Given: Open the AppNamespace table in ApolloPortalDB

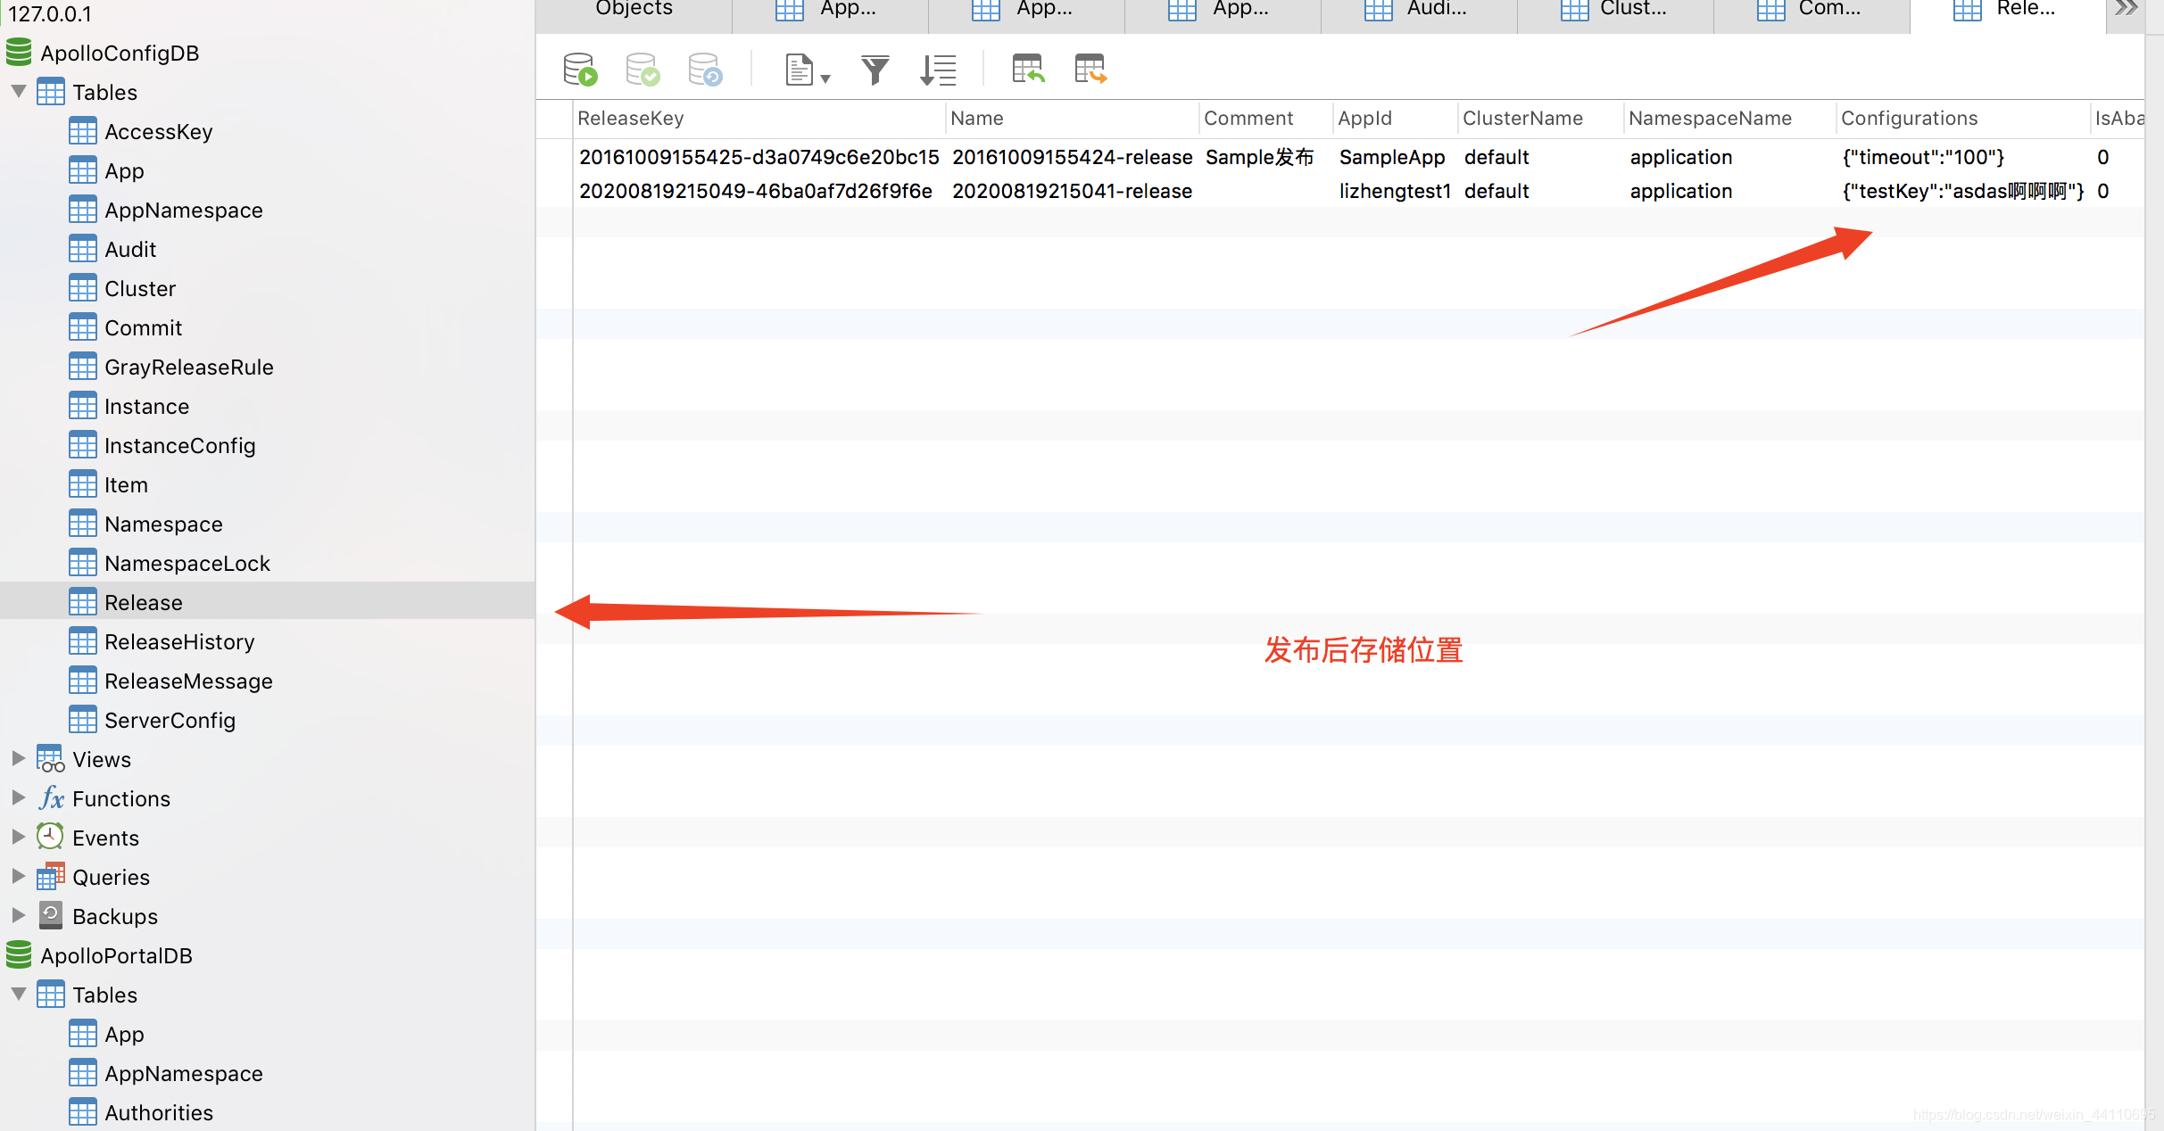Looking at the screenshot, I should tap(183, 1073).
